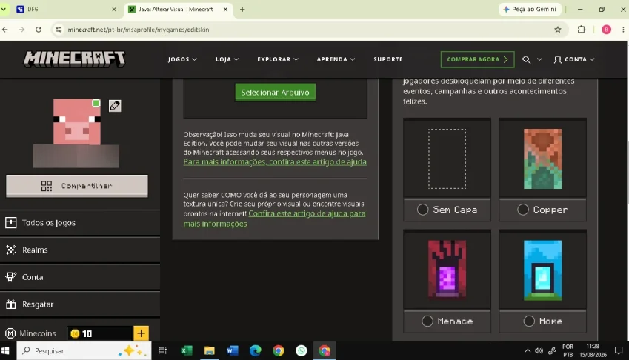The width and height of the screenshot is (629, 360).
Task: Click the Realms sidebar icon
Action: coord(11,250)
